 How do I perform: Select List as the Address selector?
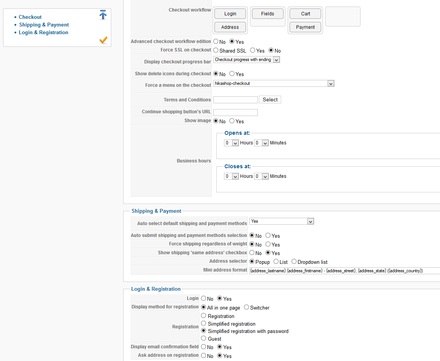[276, 262]
